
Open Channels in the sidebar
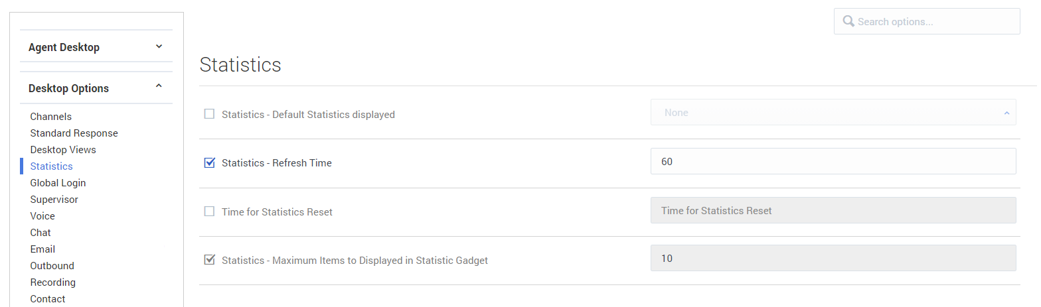pyautogui.click(x=51, y=117)
